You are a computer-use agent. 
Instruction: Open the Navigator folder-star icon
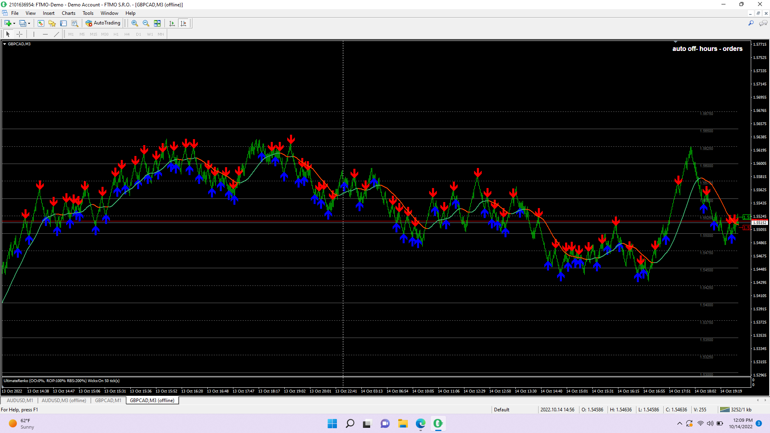pos(52,23)
